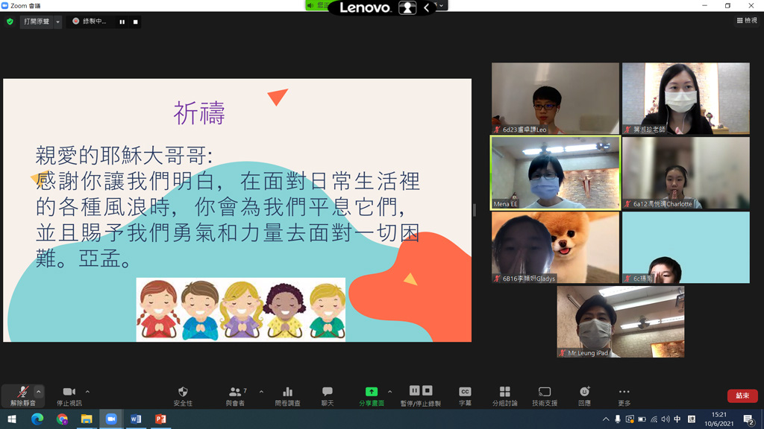Toggle camera off with 停止視訊
Viewport: 764px width, 429px height.
(x=69, y=395)
